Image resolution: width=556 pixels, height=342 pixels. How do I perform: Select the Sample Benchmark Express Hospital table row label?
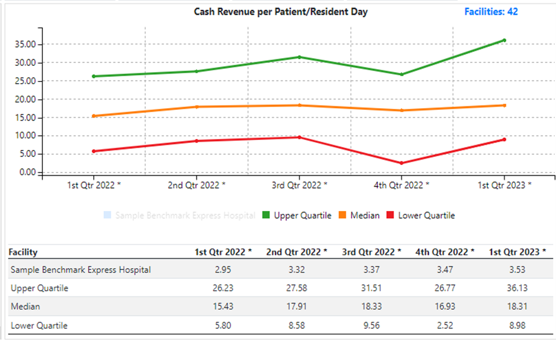(81, 269)
